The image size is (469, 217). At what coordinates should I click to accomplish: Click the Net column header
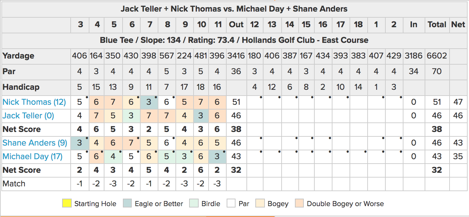click(x=458, y=24)
